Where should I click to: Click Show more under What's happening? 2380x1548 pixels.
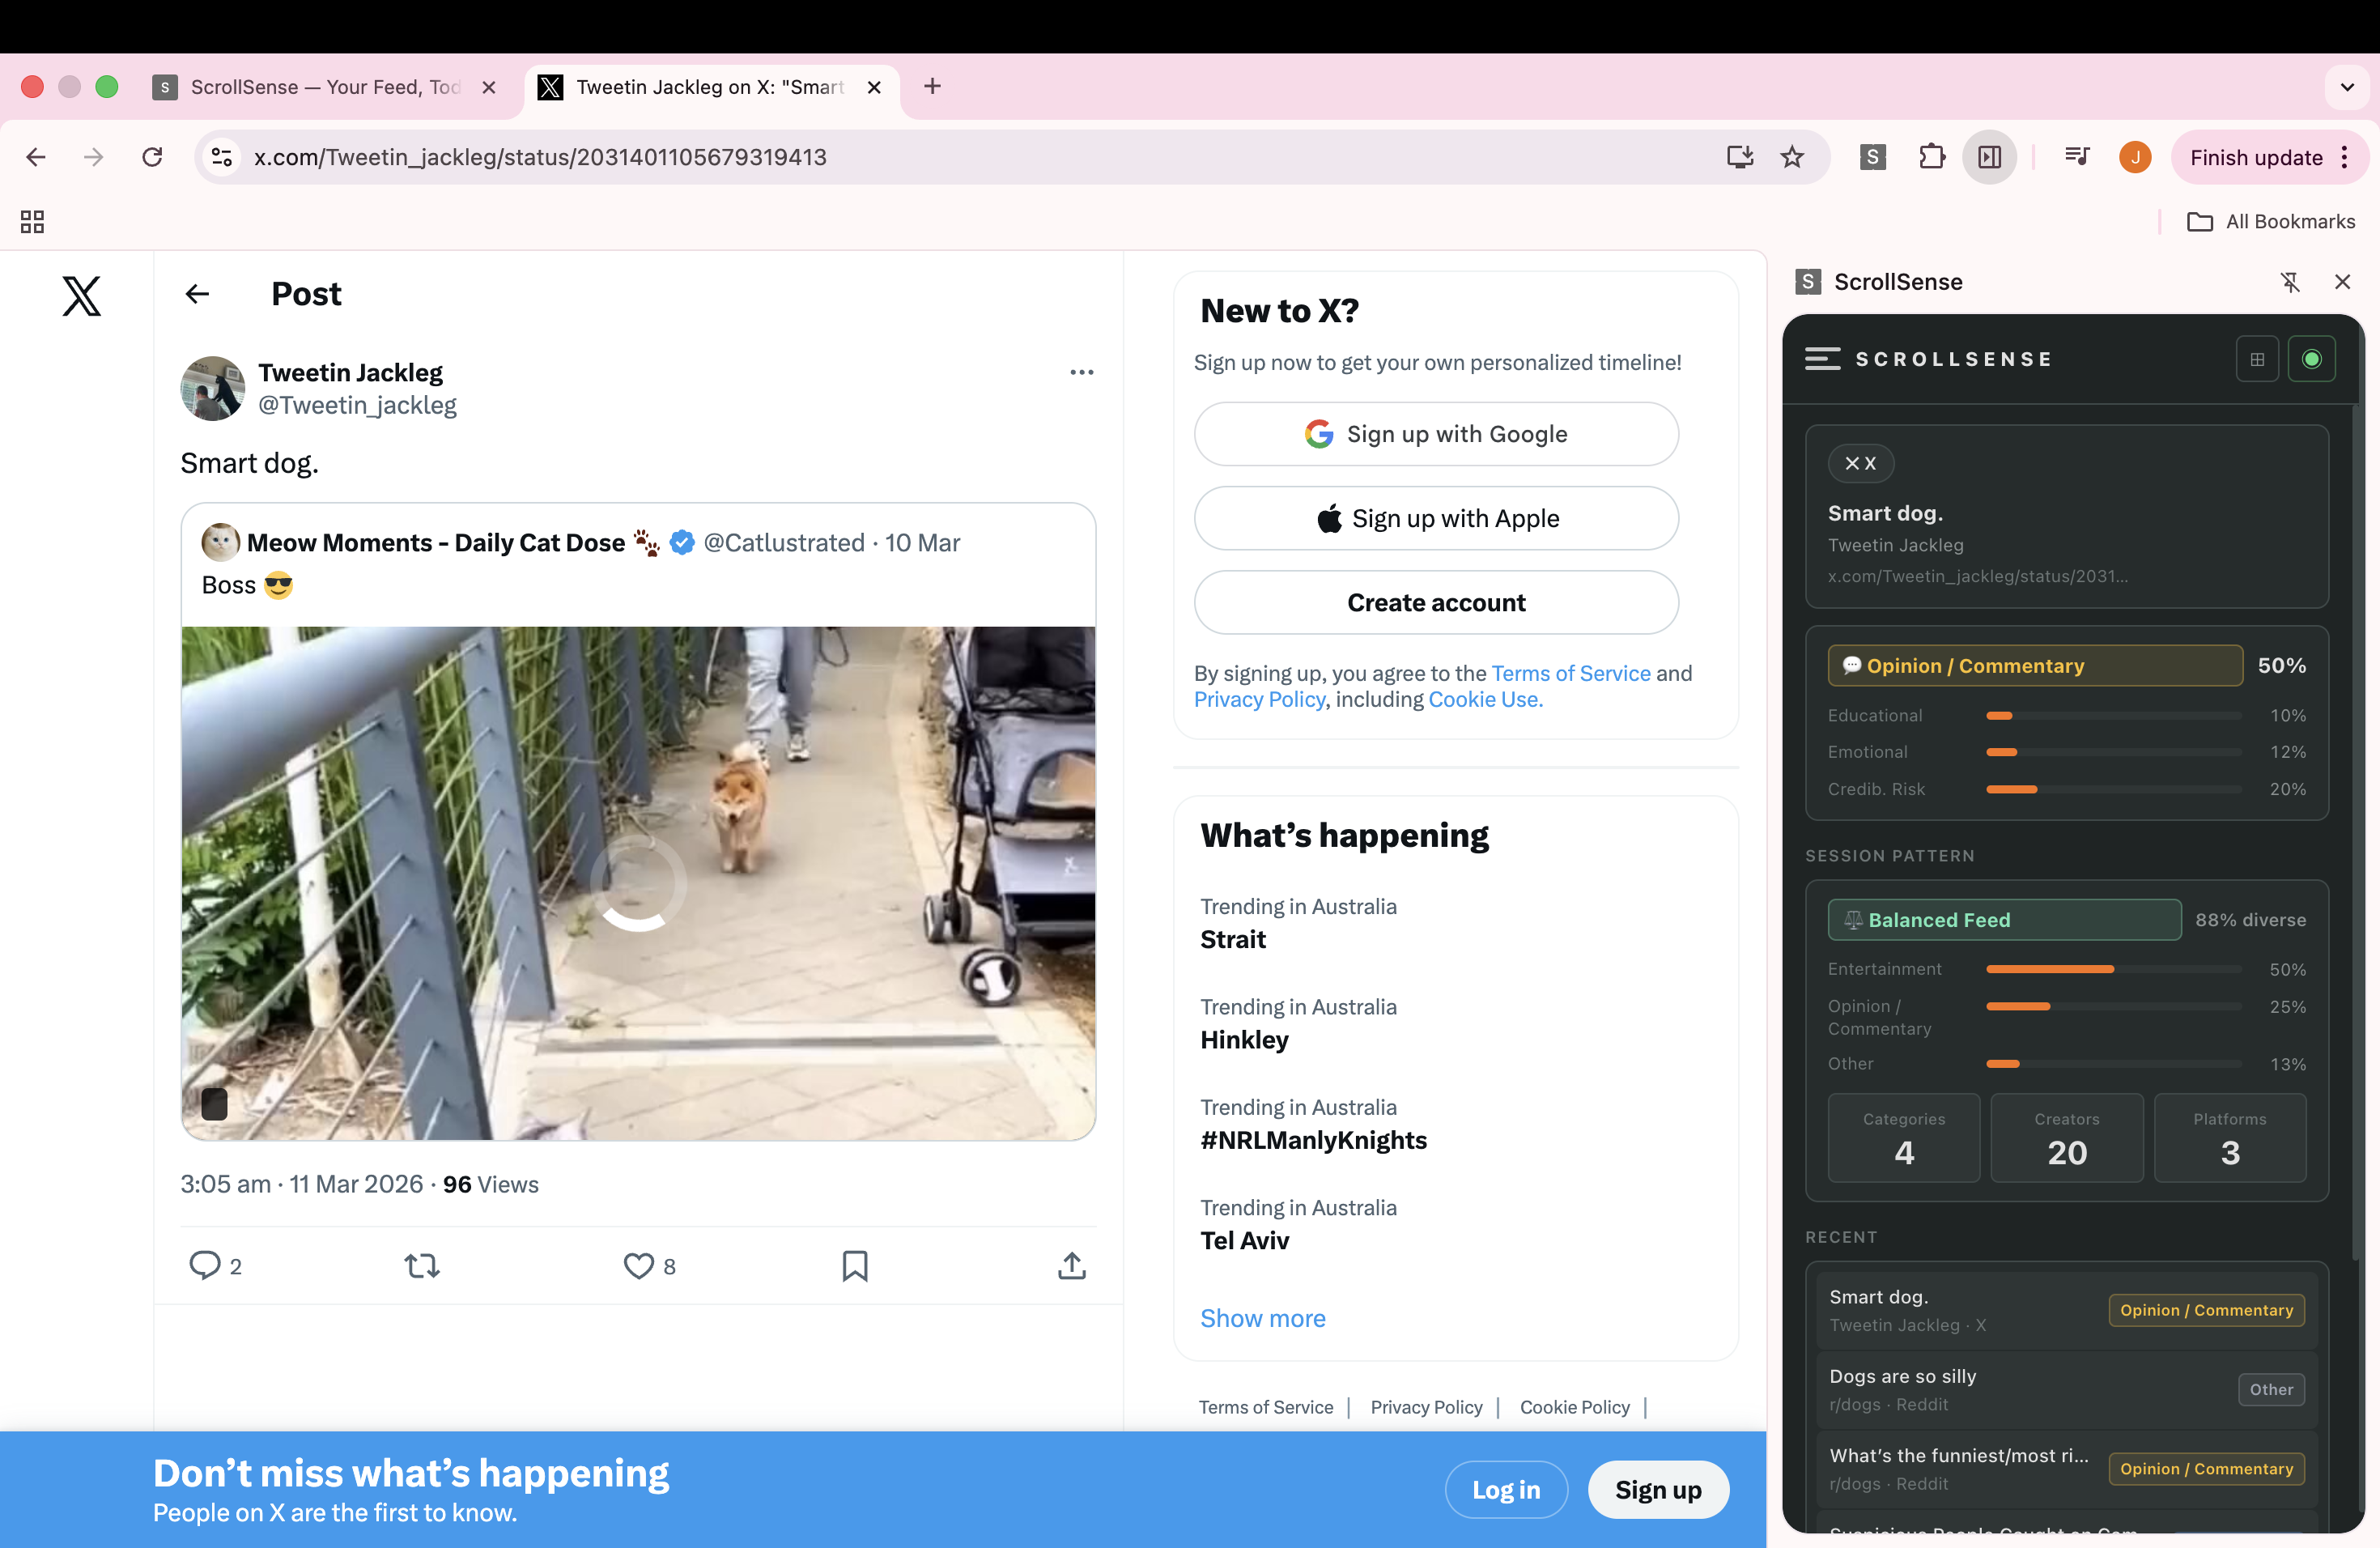click(1262, 1318)
